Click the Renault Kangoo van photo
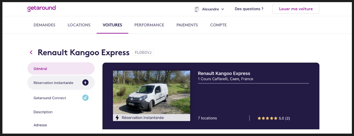The height and width of the screenshot is (136, 354). coord(151,92)
